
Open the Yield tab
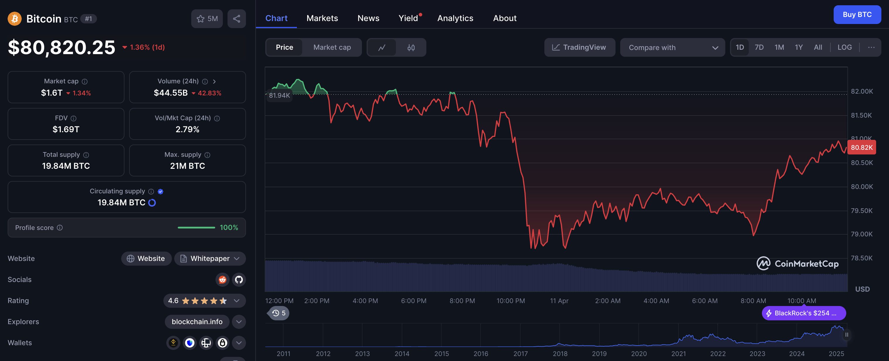tap(408, 18)
